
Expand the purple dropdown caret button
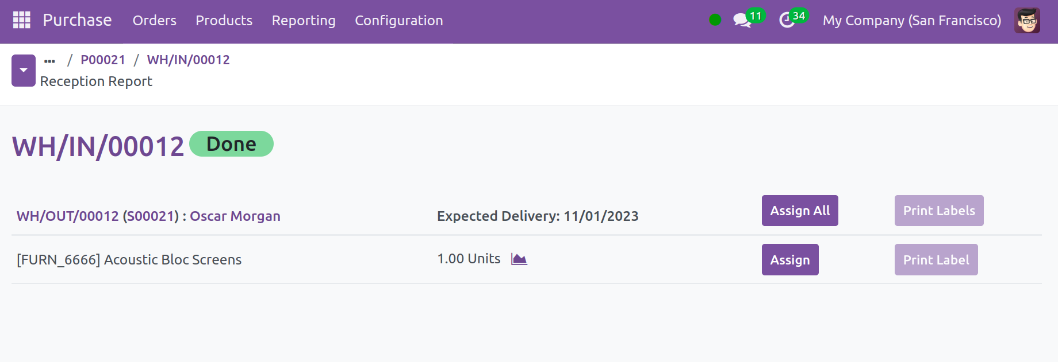pyautogui.click(x=24, y=71)
